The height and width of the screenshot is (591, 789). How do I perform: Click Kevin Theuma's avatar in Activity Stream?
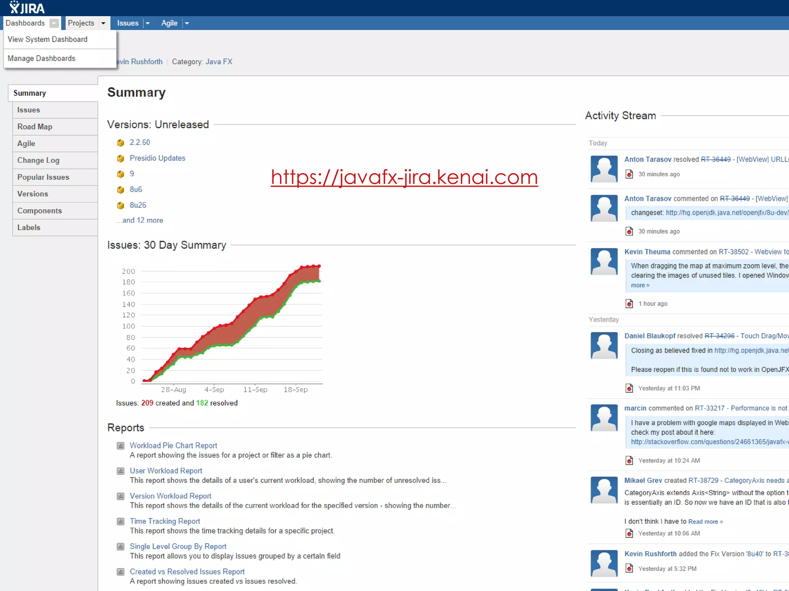tap(604, 261)
